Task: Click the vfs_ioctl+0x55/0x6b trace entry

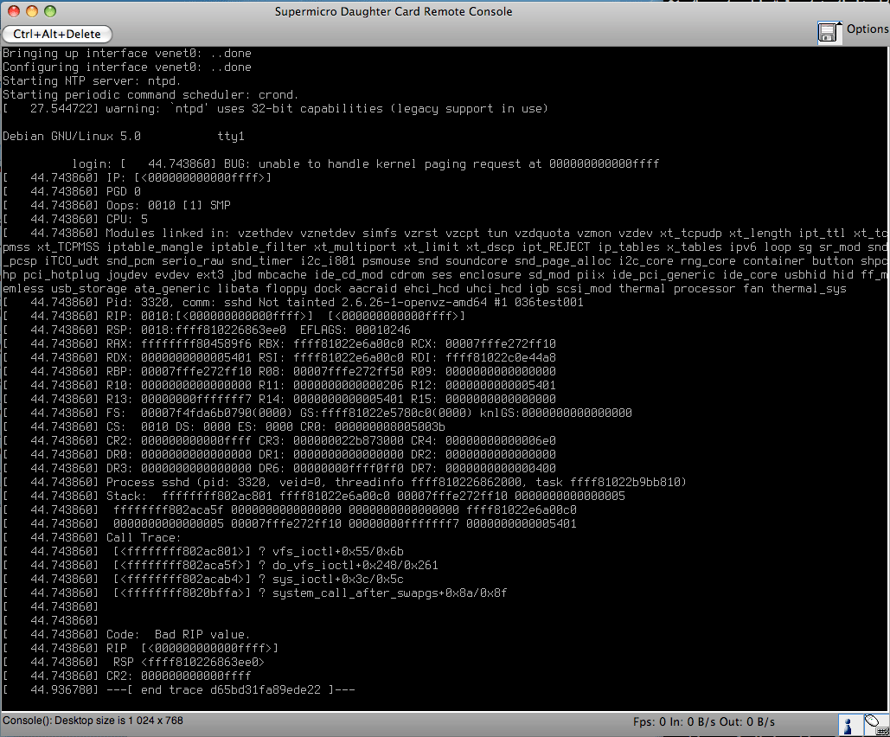Action: point(338,551)
